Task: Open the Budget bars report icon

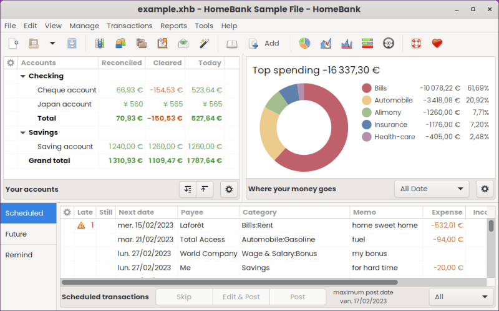Action: coord(367,43)
